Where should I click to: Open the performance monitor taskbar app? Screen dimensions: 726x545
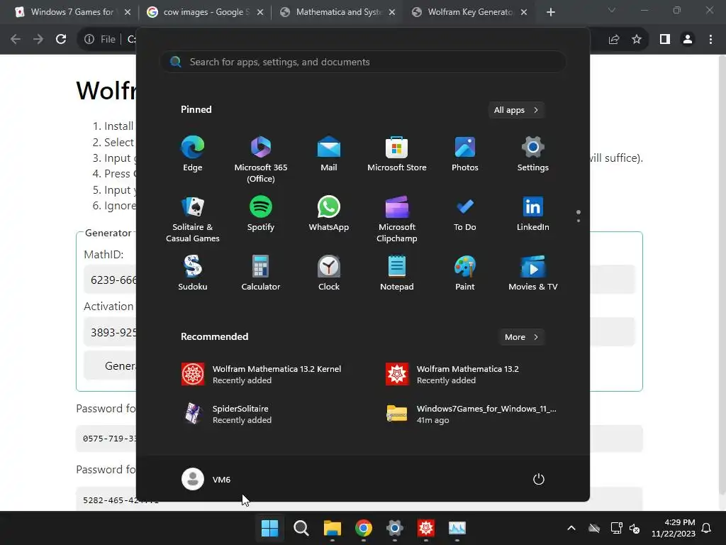tap(457, 528)
